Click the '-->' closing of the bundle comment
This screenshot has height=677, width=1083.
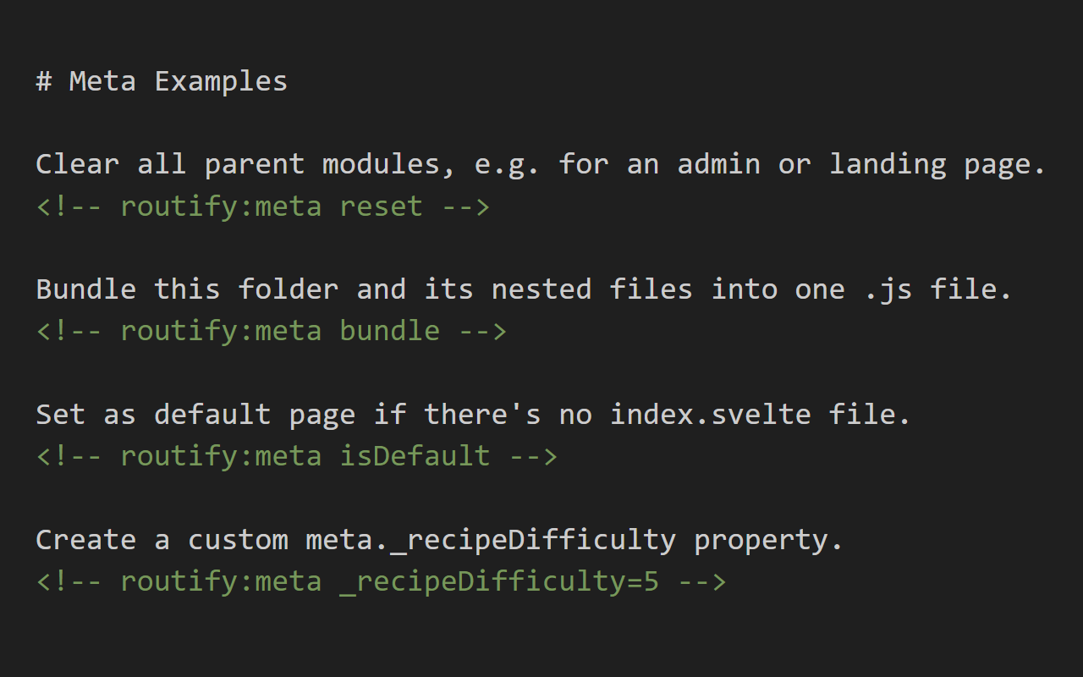[482, 330]
